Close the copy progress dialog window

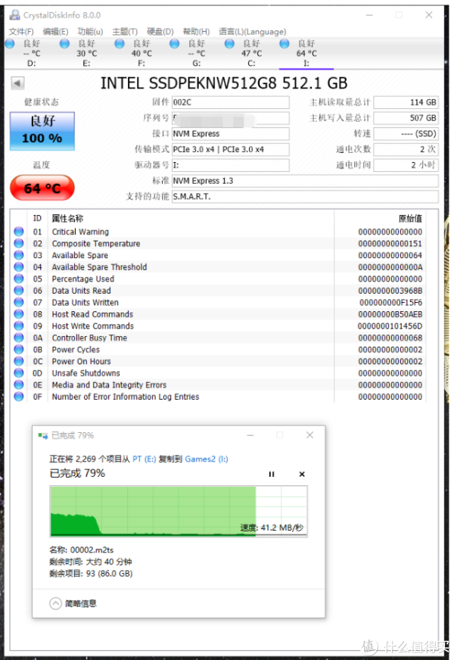pyautogui.click(x=309, y=434)
